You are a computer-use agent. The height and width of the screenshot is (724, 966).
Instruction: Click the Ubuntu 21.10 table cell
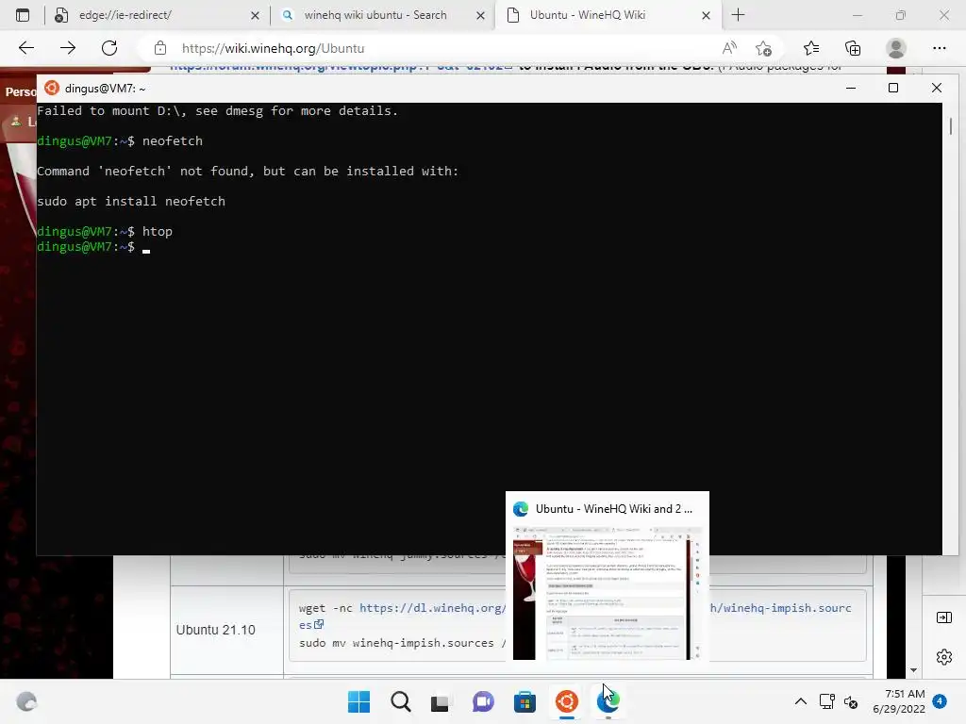point(226,630)
